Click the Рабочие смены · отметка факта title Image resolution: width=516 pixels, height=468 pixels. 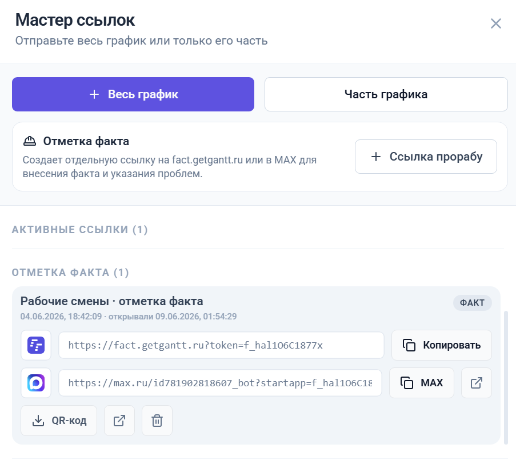(x=111, y=302)
